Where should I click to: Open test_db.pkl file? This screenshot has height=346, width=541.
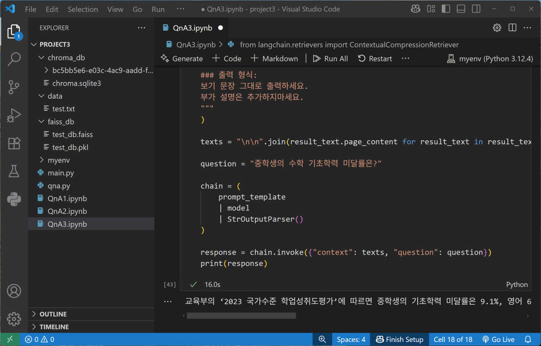(91, 147)
